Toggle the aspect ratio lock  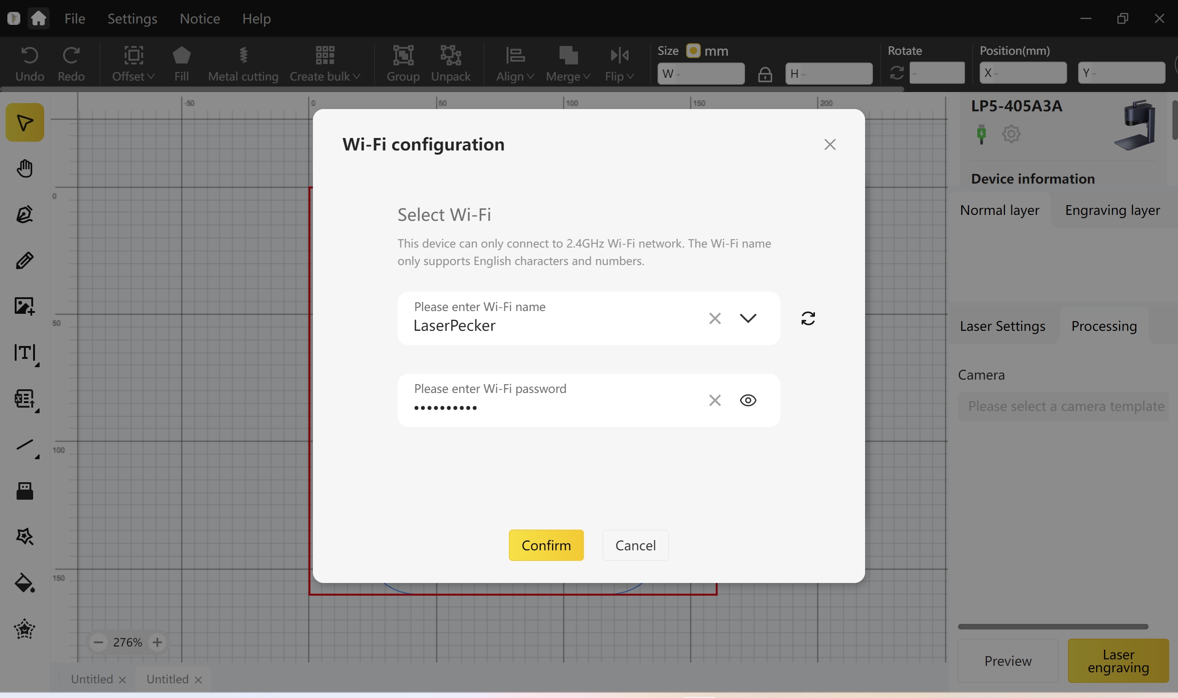tap(765, 74)
